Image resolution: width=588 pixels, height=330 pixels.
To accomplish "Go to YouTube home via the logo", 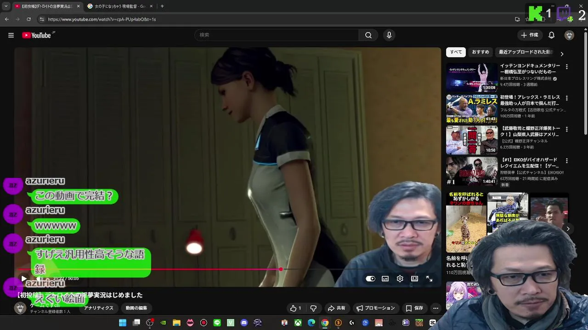I will coord(36,35).
